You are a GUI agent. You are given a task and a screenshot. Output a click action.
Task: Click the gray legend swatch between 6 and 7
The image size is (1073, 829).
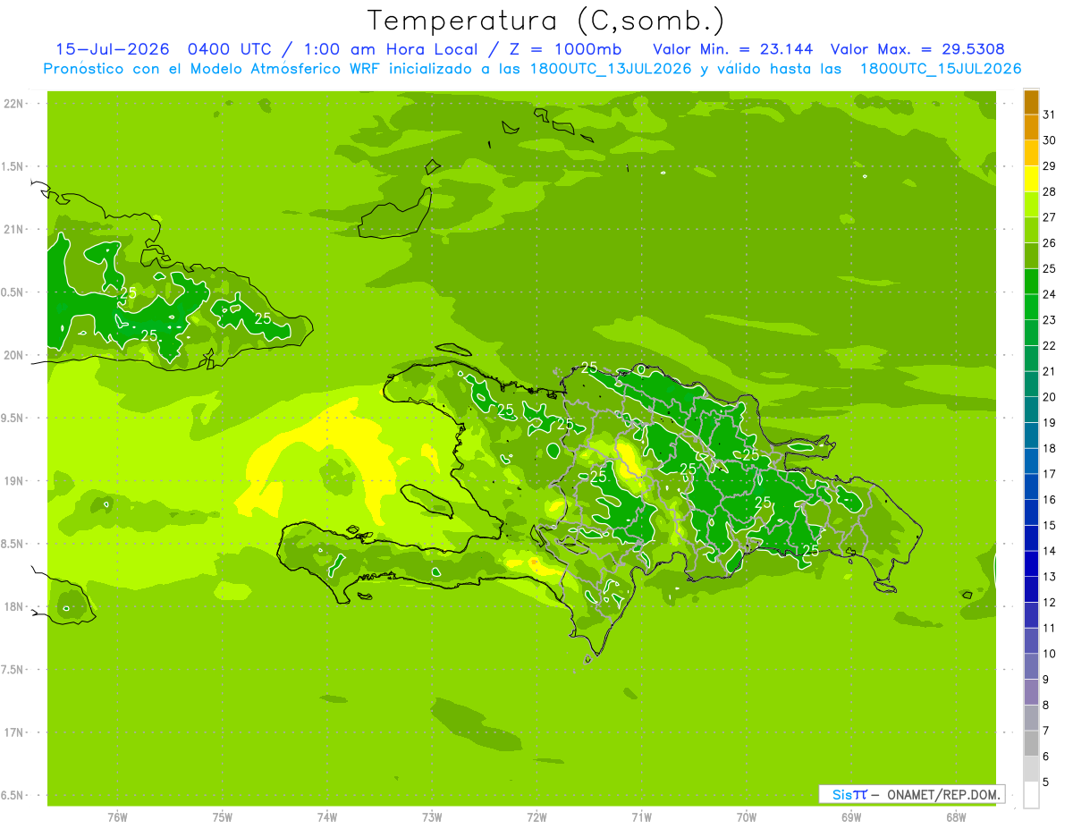tap(1031, 743)
